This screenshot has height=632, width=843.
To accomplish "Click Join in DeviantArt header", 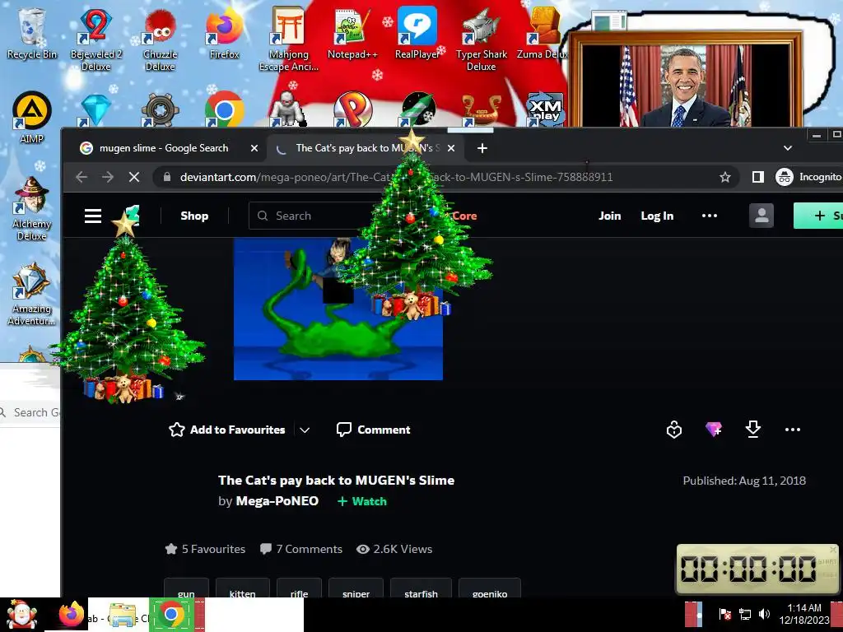I will pyautogui.click(x=610, y=216).
